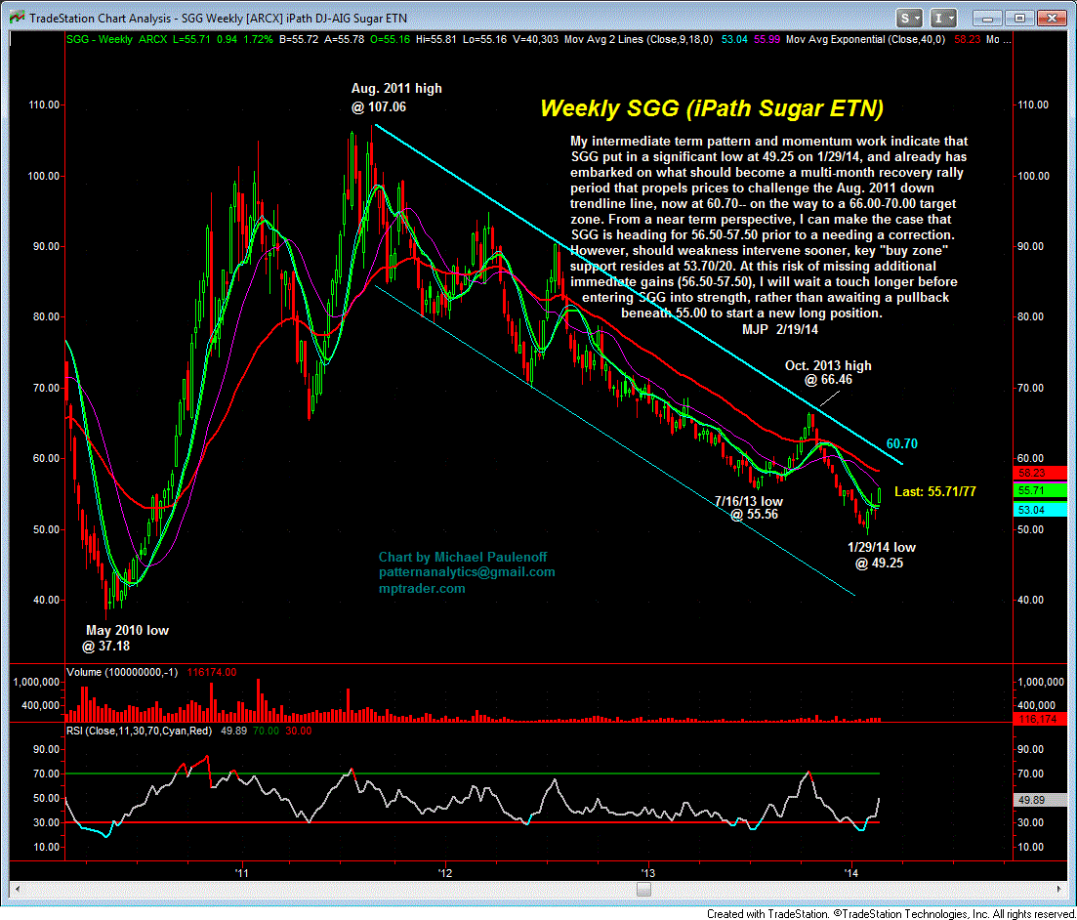Click the red "116,174" volume axis marker

pyautogui.click(x=1039, y=720)
